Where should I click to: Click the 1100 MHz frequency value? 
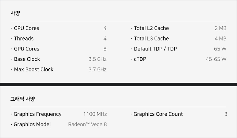click(x=95, y=114)
